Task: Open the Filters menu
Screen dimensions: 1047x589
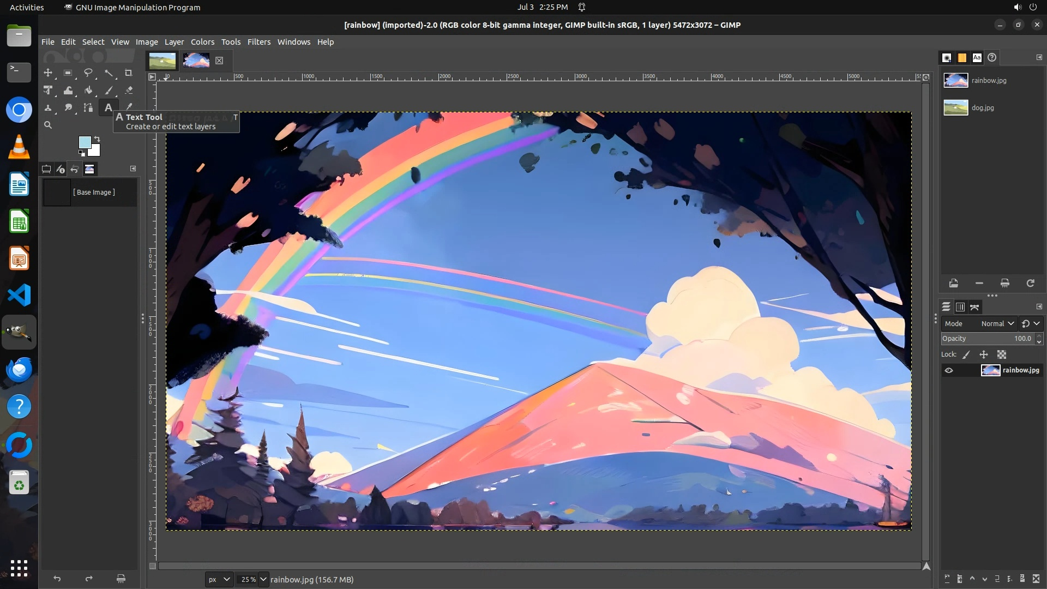Action: [258, 42]
